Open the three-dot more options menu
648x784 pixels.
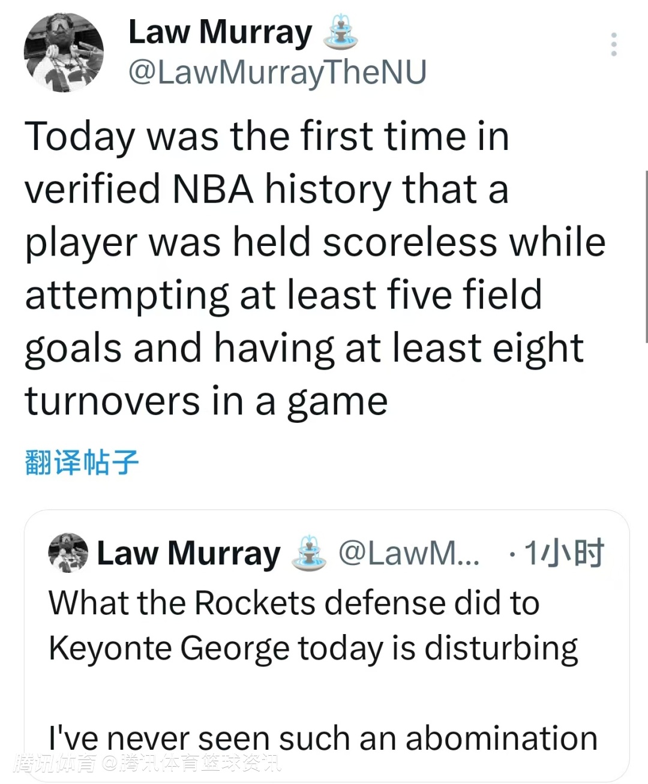[x=613, y=45]
